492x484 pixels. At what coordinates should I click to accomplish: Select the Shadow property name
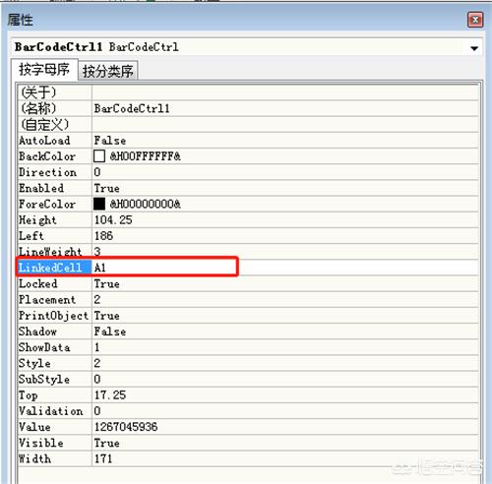[37, 332]
